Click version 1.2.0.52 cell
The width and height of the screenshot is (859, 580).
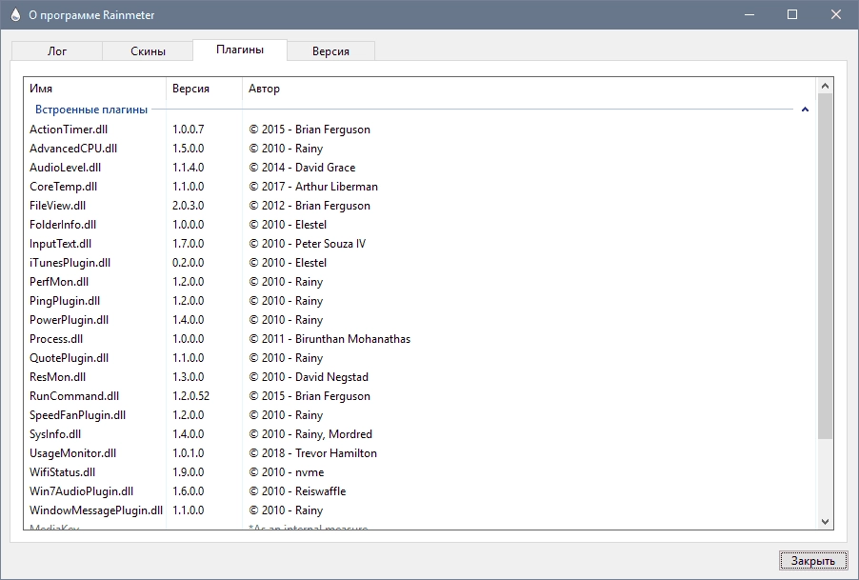click(190, 396)
